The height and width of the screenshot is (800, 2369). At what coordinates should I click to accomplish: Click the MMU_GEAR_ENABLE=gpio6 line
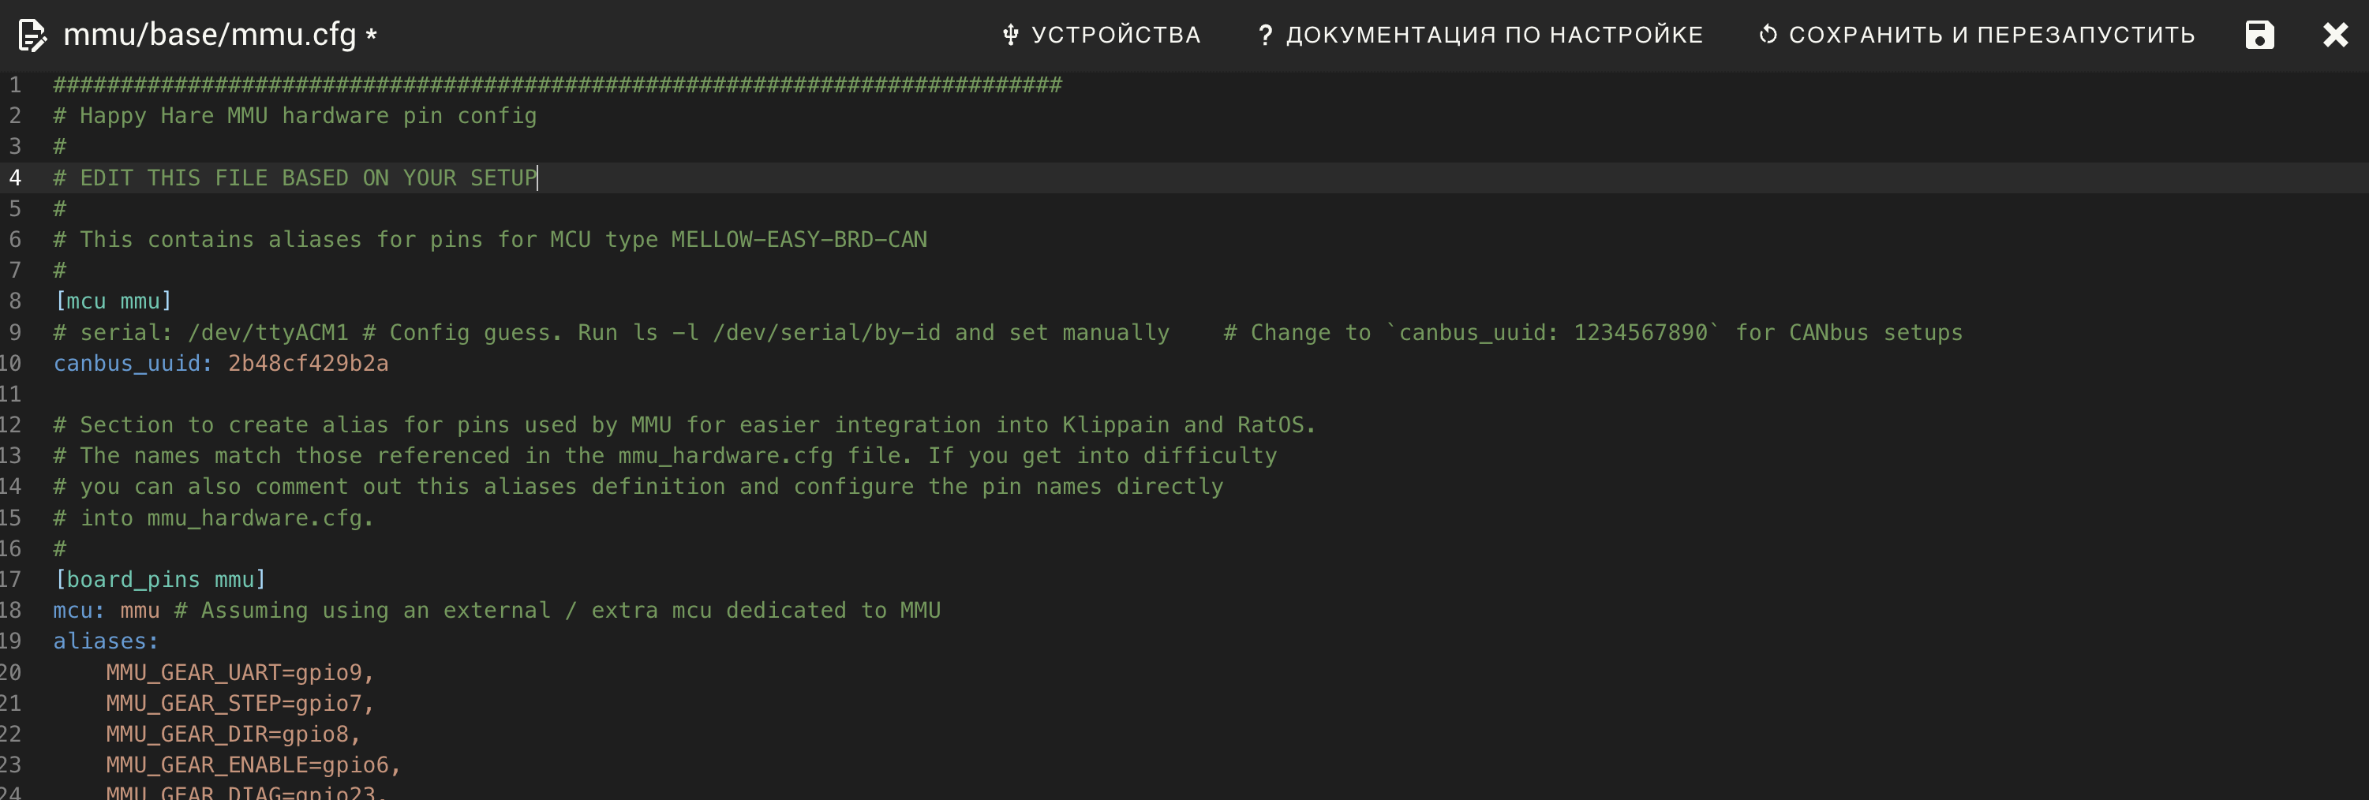[253, 765]
